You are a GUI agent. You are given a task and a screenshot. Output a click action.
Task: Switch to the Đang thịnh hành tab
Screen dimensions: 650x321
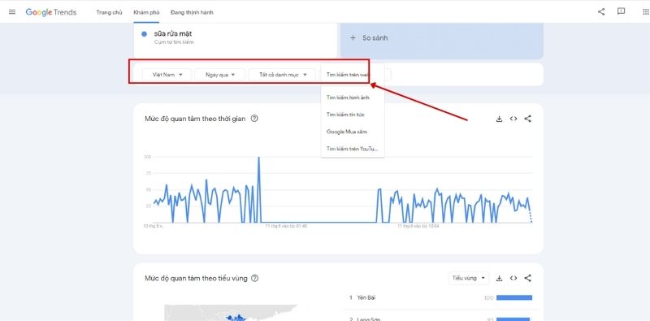(192, 12)
